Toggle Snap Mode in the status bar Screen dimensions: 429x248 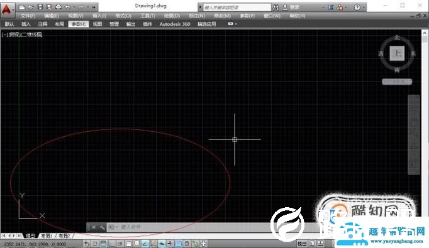coord(95,244)
